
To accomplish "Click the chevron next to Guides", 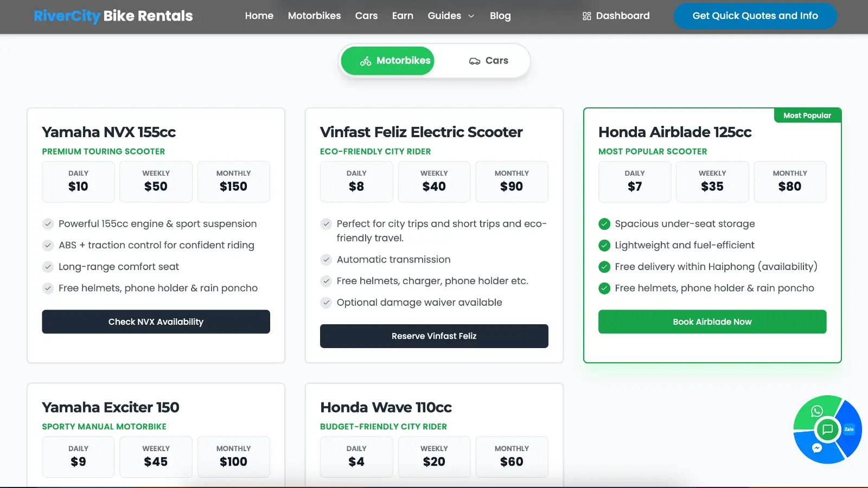I will coord(471,16).
